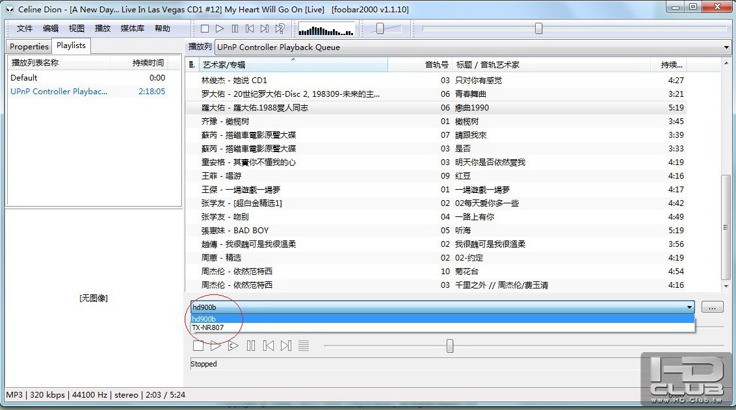Open the 媒体库 menu
736x410 pixels.
(133, 29)
